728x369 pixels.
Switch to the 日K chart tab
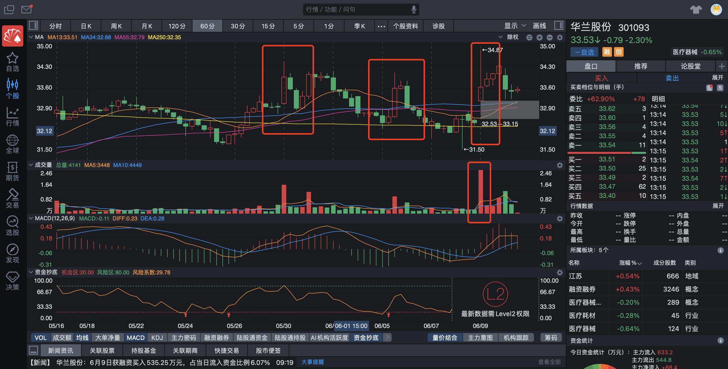click(86, 26)
